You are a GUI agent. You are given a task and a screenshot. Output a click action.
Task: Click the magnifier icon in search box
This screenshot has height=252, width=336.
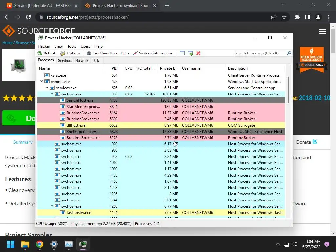289,53
